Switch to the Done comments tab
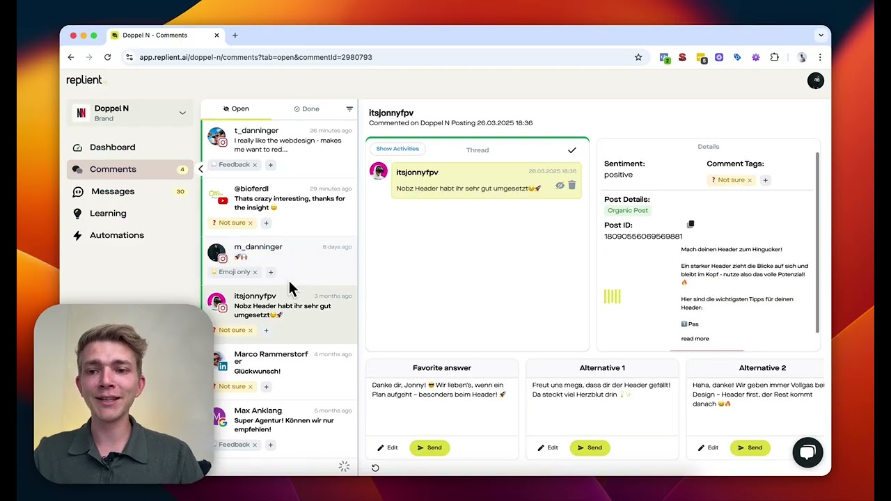Viewport: 891px width, 501px height. [306, 109]
